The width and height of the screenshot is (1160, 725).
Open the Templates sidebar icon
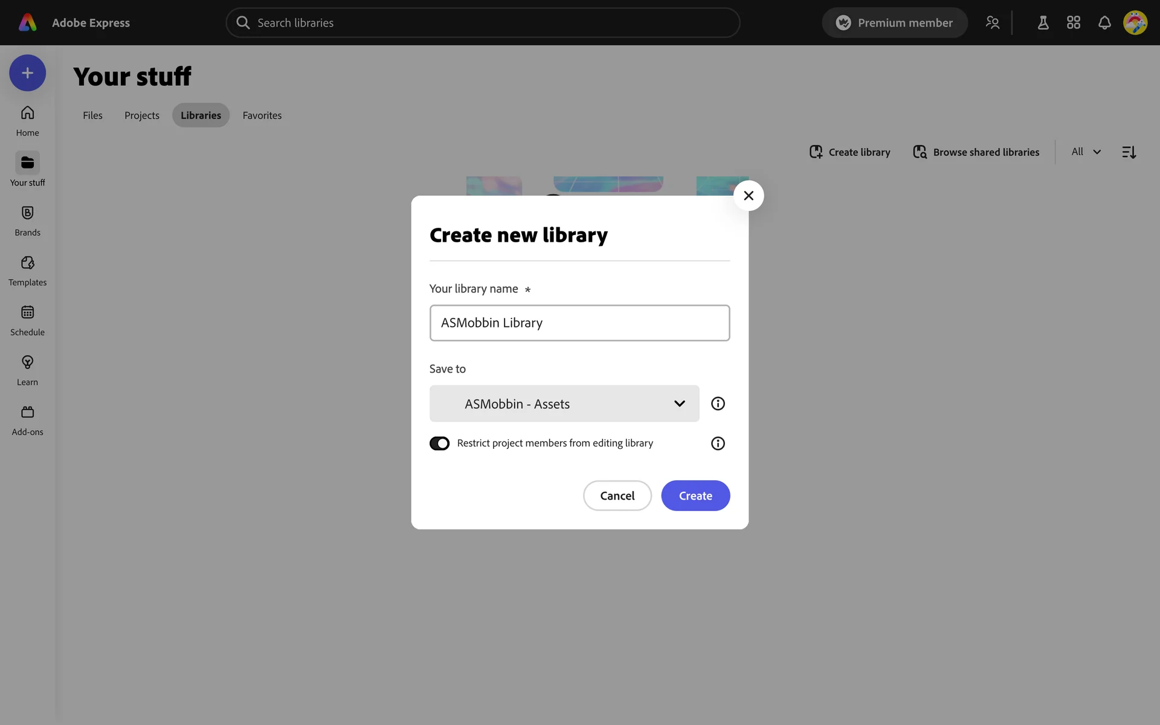click(27, 263)
